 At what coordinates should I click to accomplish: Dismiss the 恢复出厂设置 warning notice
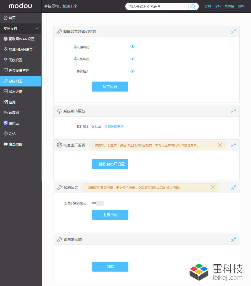tap(220, 145)
